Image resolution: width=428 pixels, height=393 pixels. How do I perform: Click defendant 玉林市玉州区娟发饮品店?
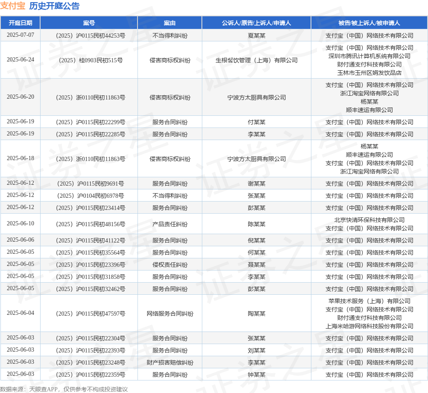click(369, 73)
